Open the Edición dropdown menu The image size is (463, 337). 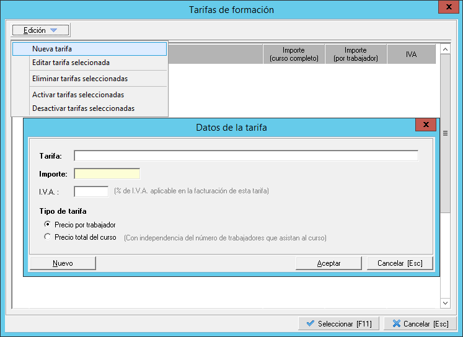click(40, 30)
